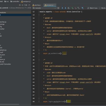Click the wxopen.js file icon in breadcrumb
The width and height of the screenshot is (106, 106).
(x=22, y=1)
